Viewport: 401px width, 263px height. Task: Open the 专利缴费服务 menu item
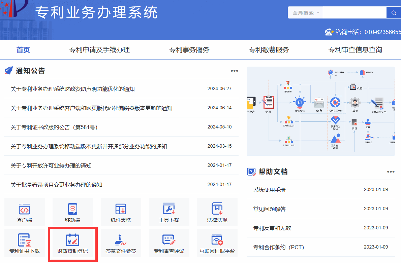tap(269, 50)
